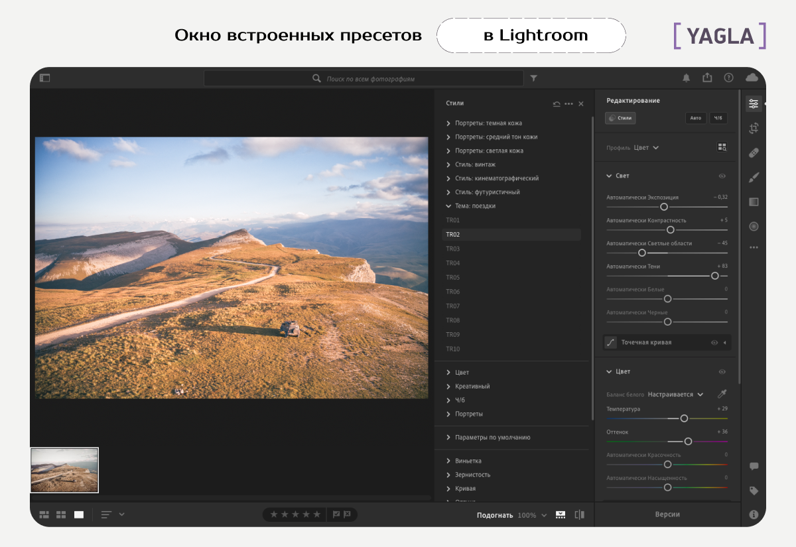Toggle visibility of Точечная кривая
Image resolution: width=796 pixels, height=547 pixels.
714,343
